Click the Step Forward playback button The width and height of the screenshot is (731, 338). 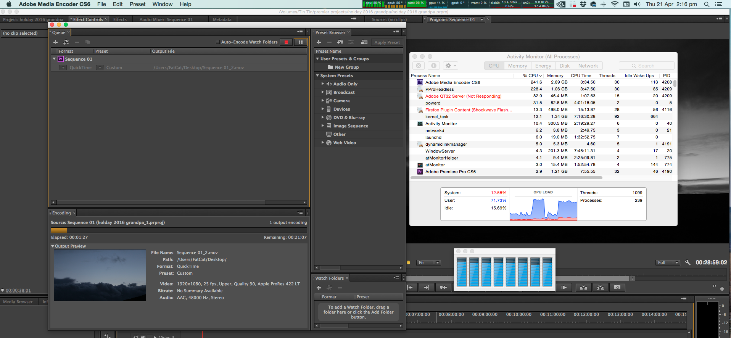click(x=564, y=288)
